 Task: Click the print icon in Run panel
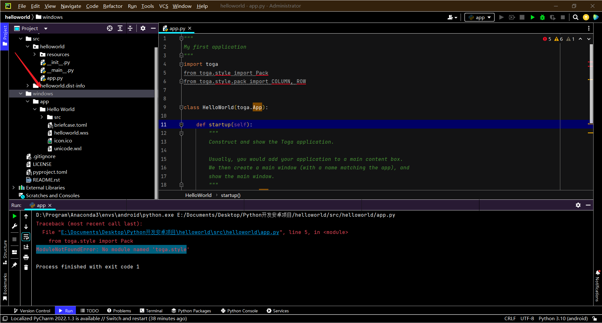(x=26, y=257)
